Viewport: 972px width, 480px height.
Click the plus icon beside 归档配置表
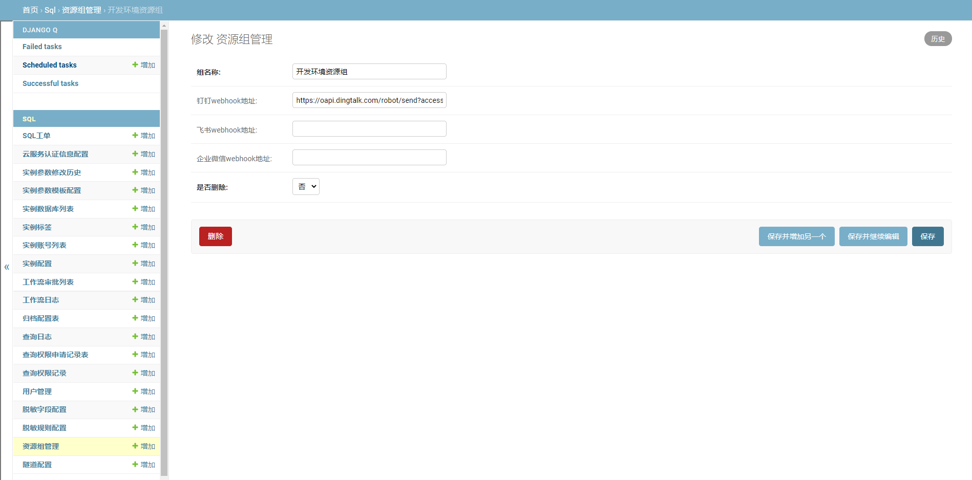[135, 318]
